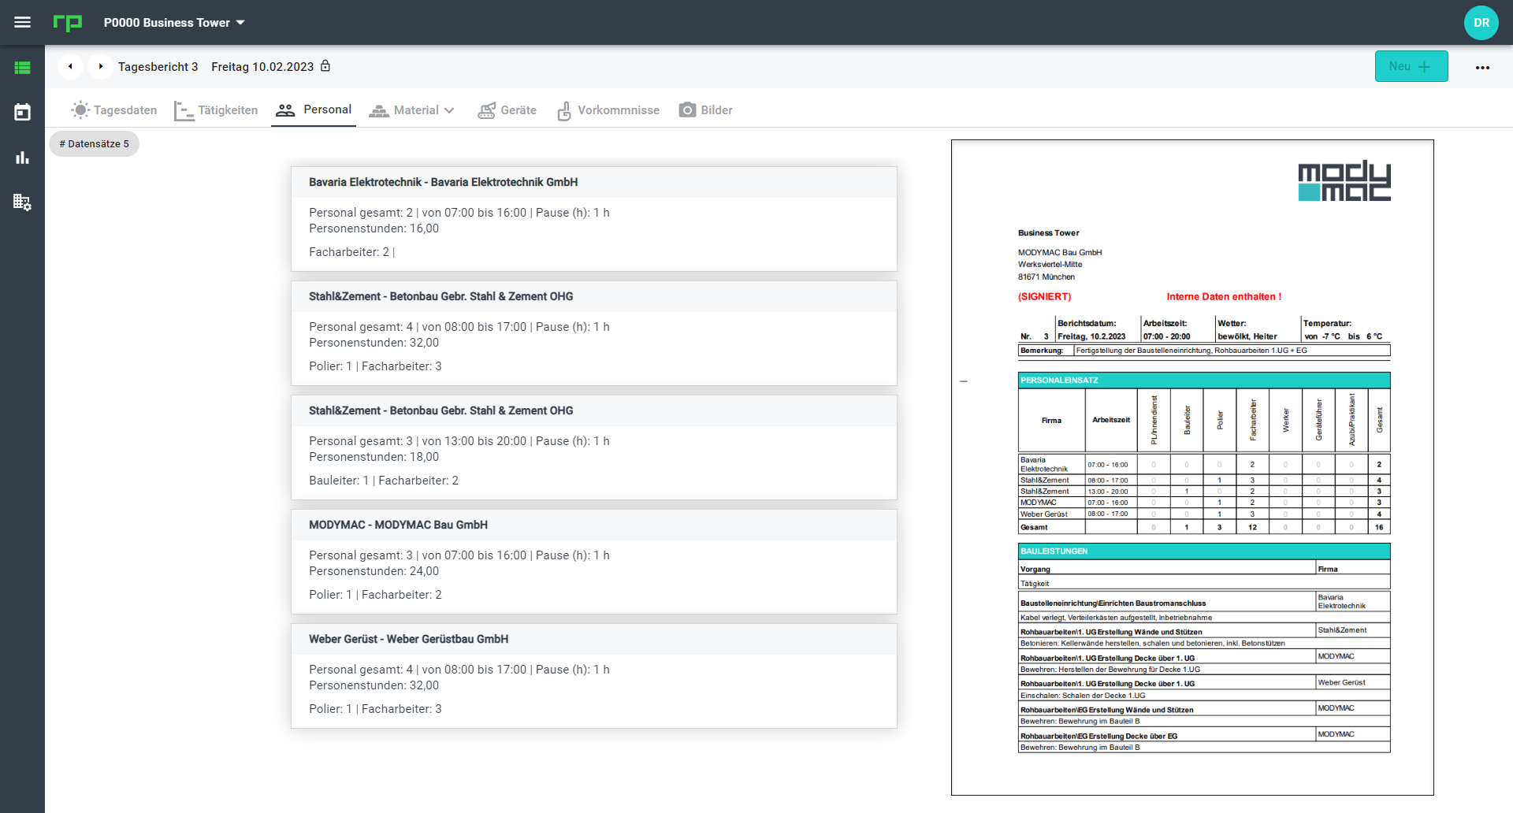The width and height of the screenshot is (1513, 813).
Task: Open the Vorkommnisse tab
Action: point(608,110)
